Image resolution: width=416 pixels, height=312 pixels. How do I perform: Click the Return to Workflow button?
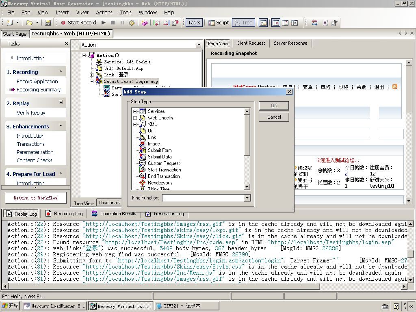coord(36,198)
